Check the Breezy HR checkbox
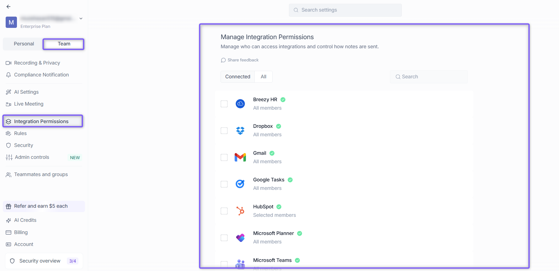 (x=224, y=104)
